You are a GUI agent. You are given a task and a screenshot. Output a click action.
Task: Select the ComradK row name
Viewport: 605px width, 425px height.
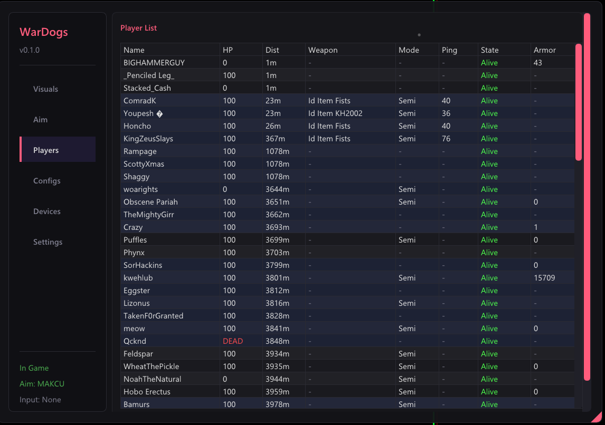pos(140,101)
